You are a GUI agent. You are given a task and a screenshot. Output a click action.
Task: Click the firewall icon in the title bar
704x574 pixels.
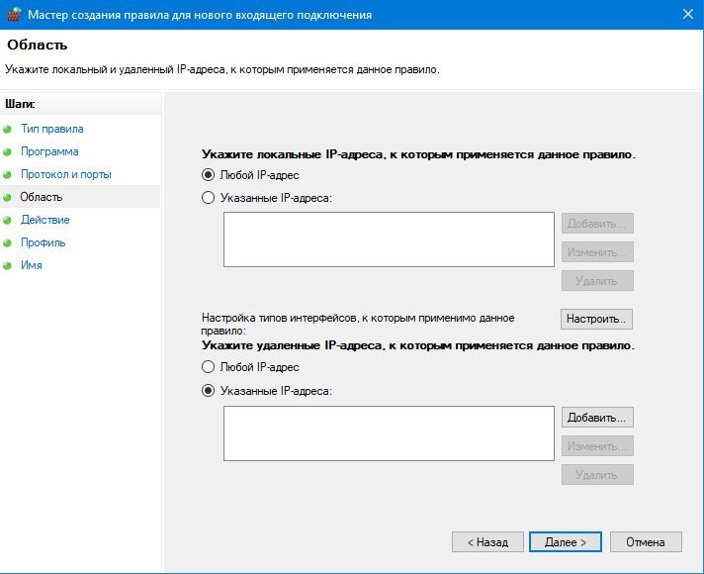(13, 14)
